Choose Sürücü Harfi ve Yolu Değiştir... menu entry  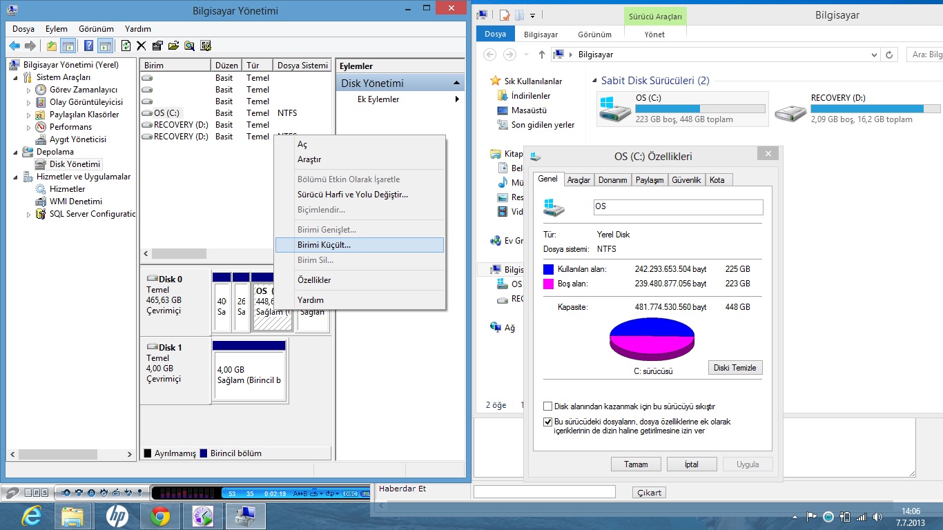pos(360,195)
